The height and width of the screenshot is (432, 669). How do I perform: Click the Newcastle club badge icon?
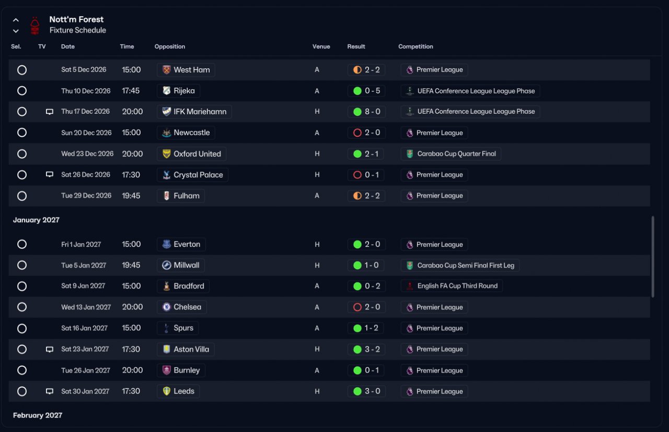click(x=167, y=133)
